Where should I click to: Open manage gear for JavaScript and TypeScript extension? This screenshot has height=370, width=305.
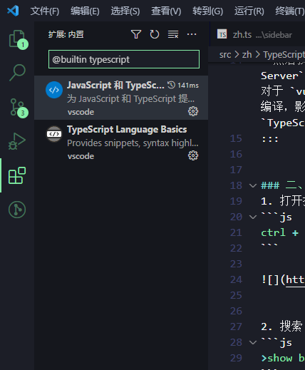tap(193, 111)
